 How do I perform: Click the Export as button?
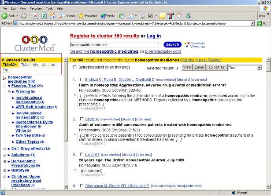(216, 67)
